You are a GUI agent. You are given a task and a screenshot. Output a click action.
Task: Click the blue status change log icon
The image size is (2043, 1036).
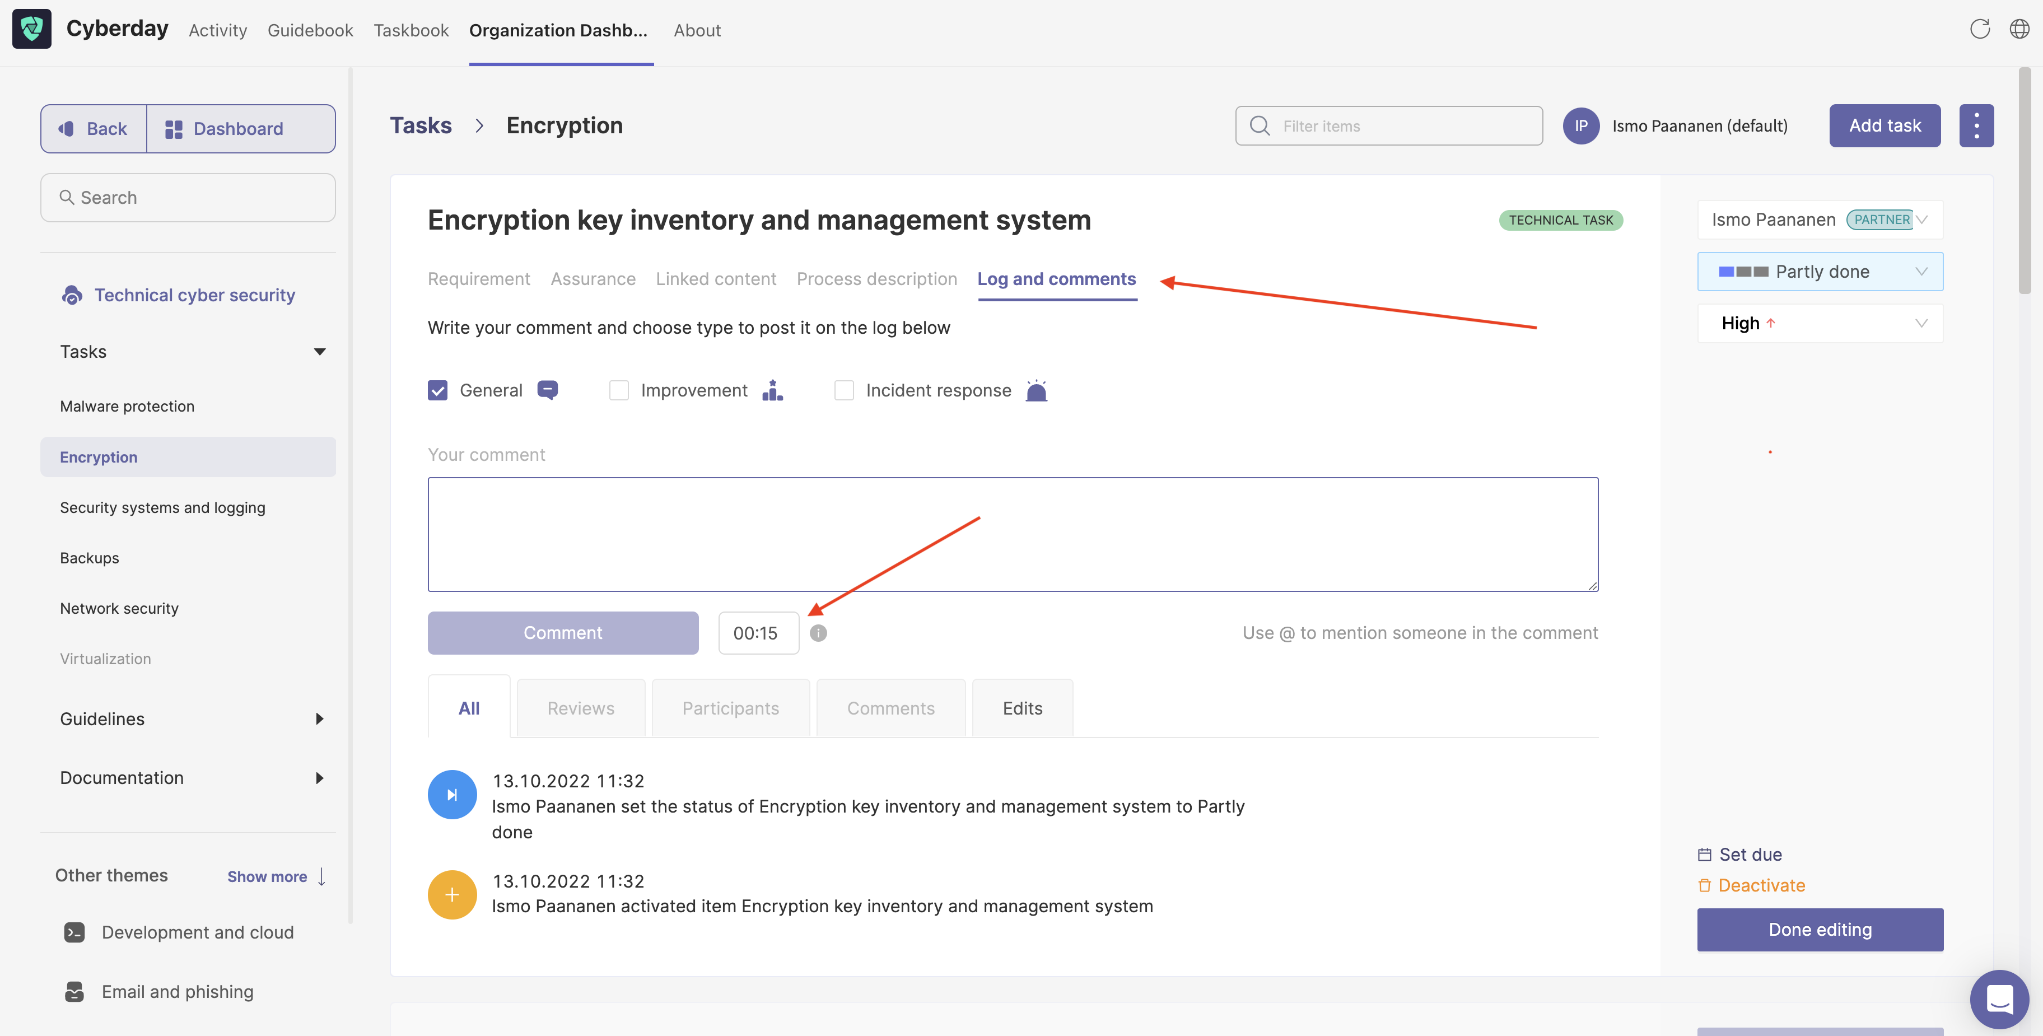452,795
